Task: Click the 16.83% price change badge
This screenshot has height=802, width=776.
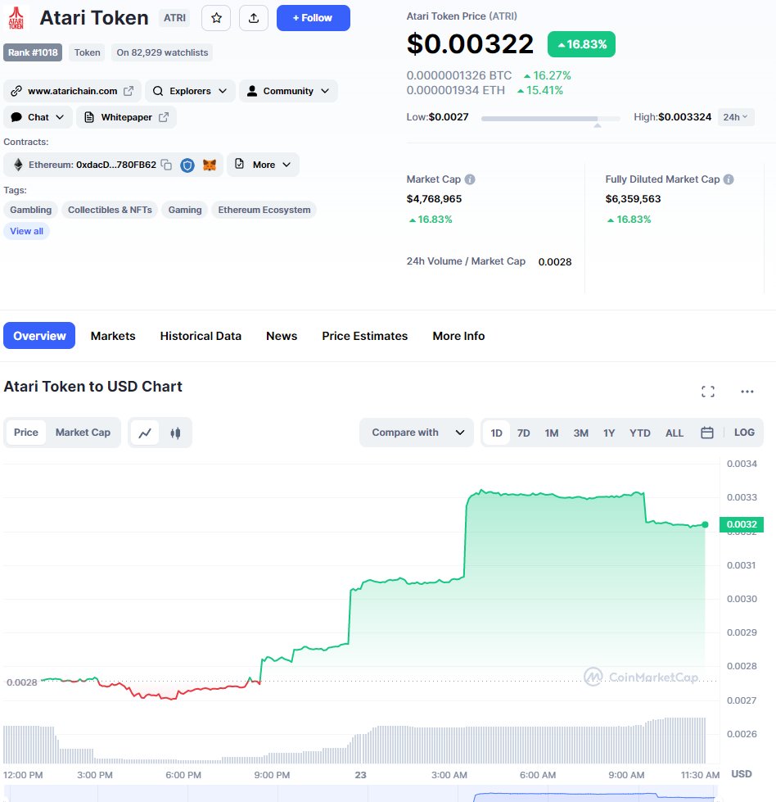Action: 581,44
